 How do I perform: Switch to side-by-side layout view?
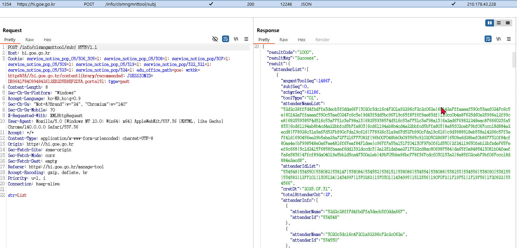[x=490, y=23]
